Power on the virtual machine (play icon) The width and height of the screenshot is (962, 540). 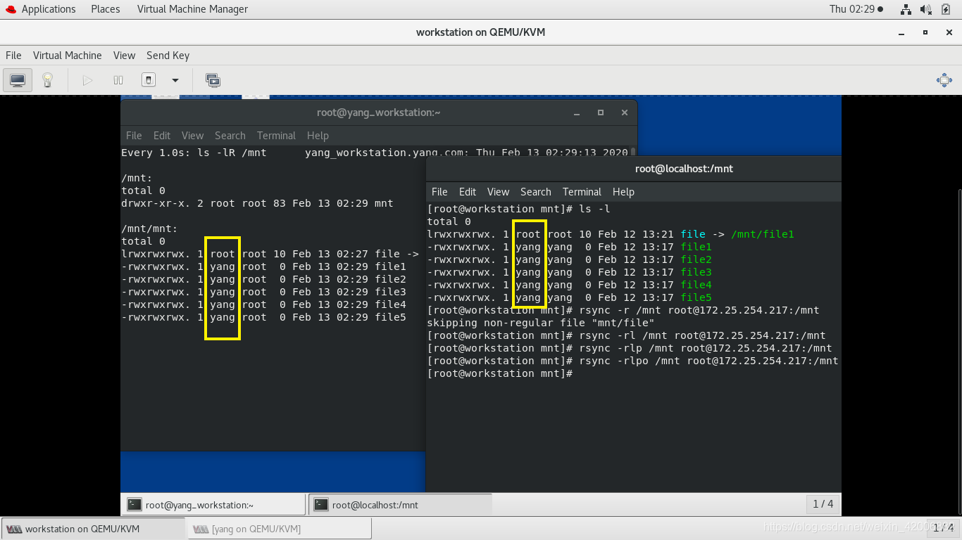coord(87,80)
